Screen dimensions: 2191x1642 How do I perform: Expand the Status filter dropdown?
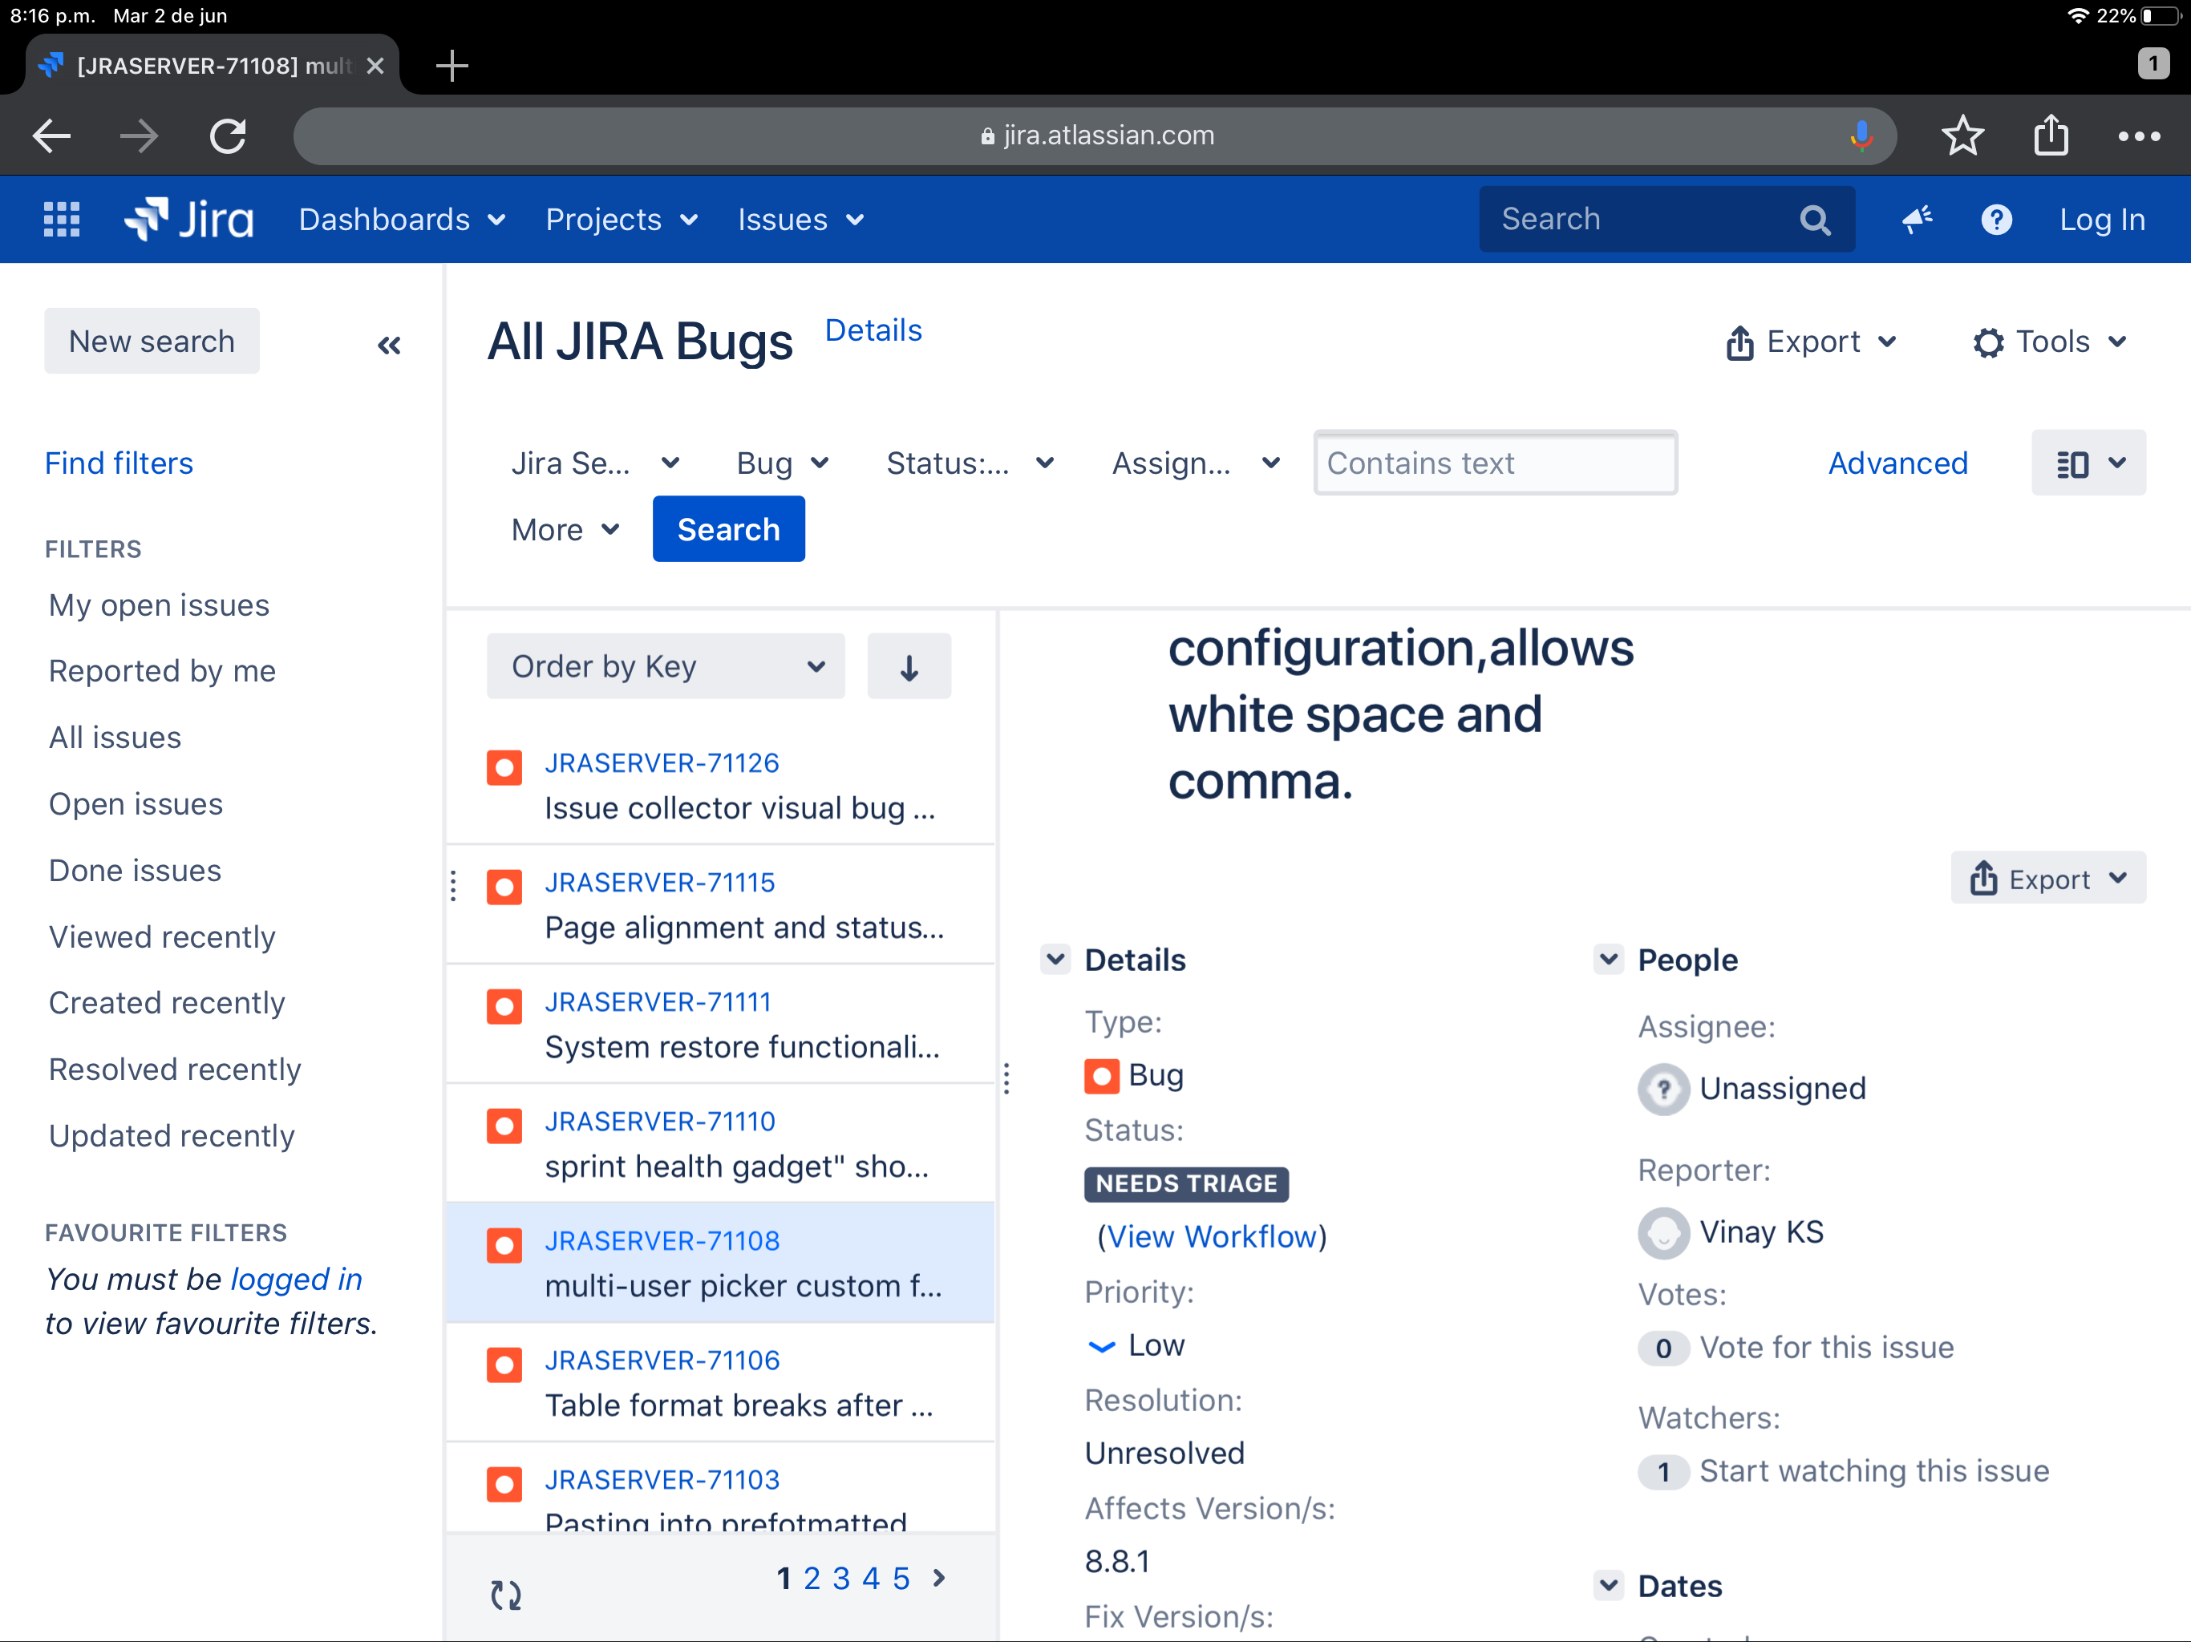969,463
